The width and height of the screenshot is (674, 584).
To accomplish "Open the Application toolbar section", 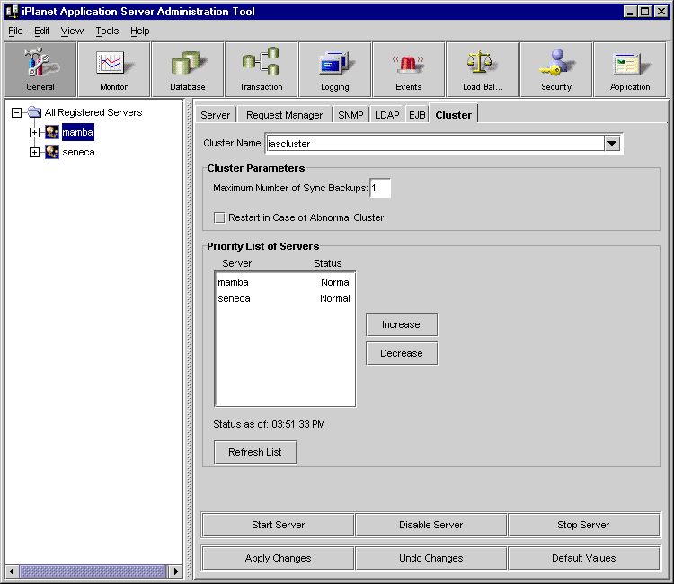I will 630,69.
